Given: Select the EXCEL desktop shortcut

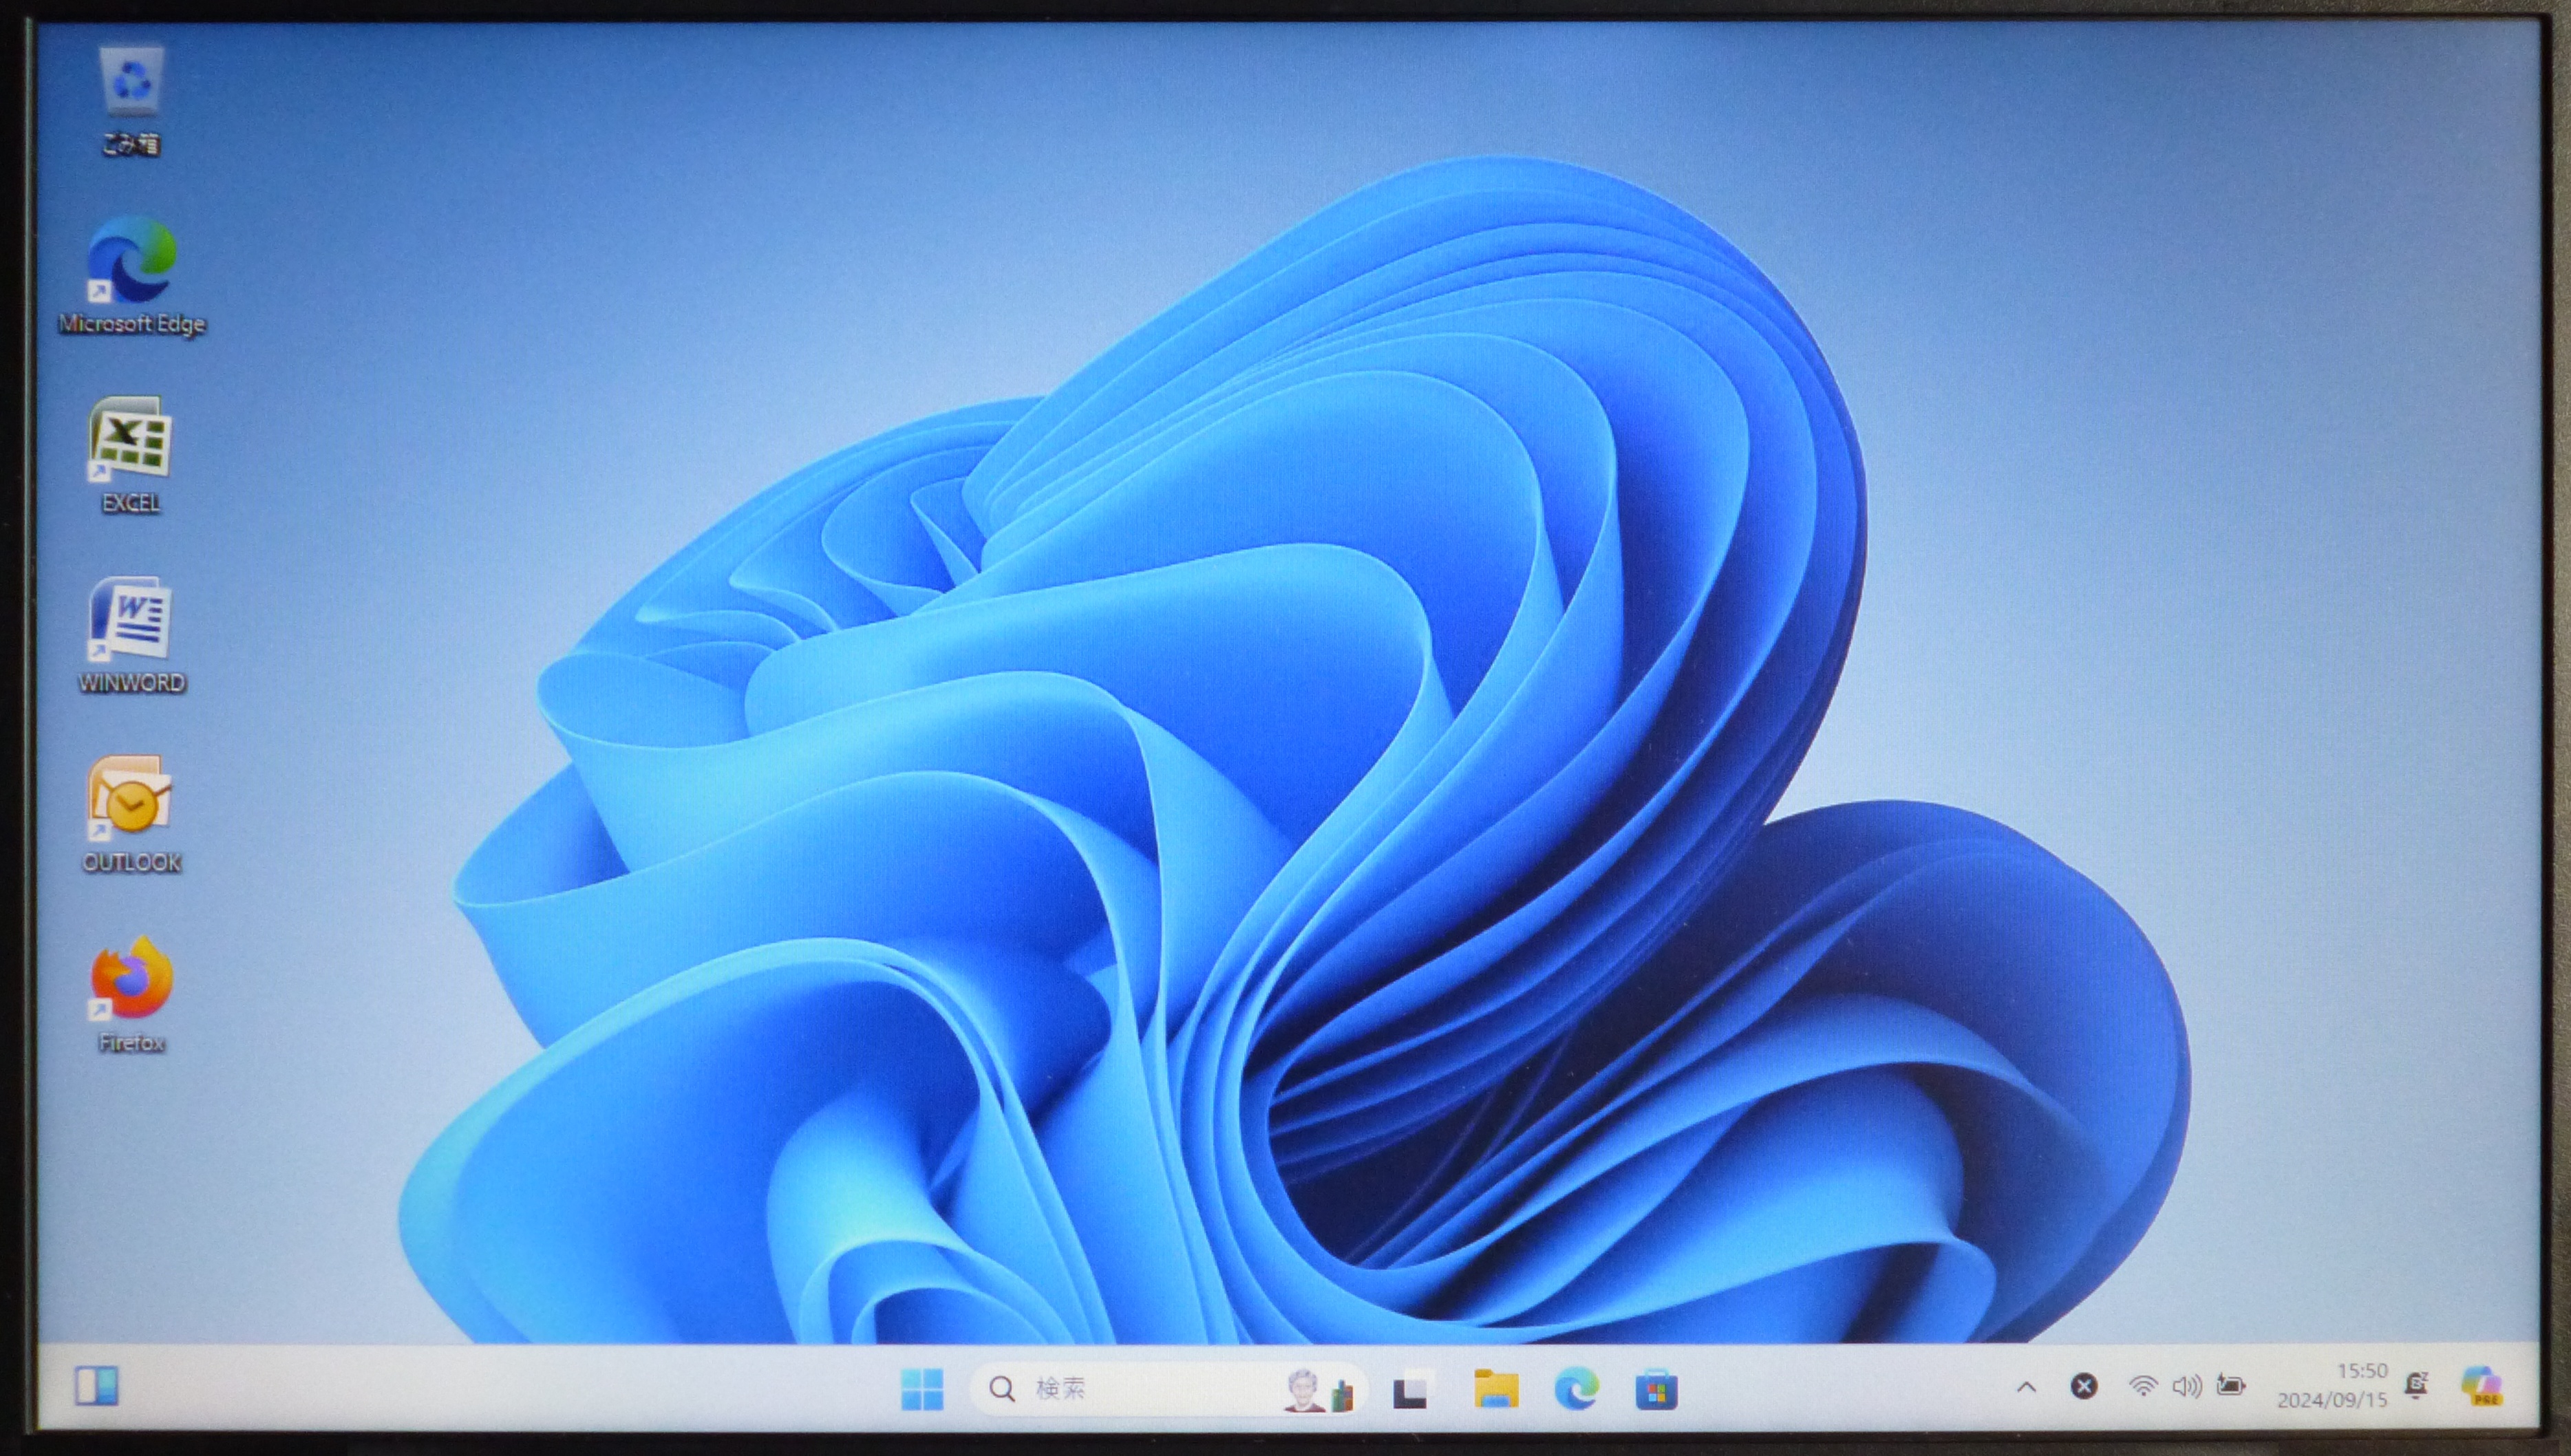Looking at the screenshot, I should 131,456.
